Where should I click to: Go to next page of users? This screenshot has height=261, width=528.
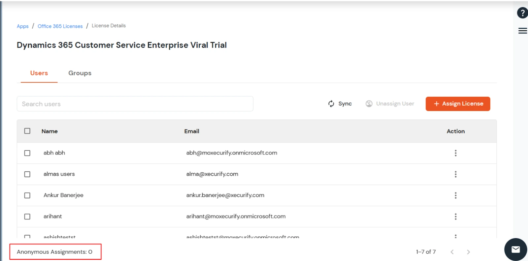(x=468, y=252)
